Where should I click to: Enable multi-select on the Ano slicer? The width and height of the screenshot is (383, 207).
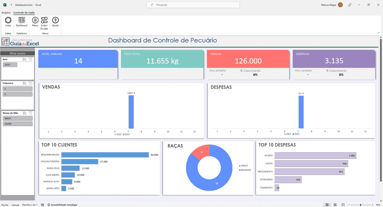point(25,59)
